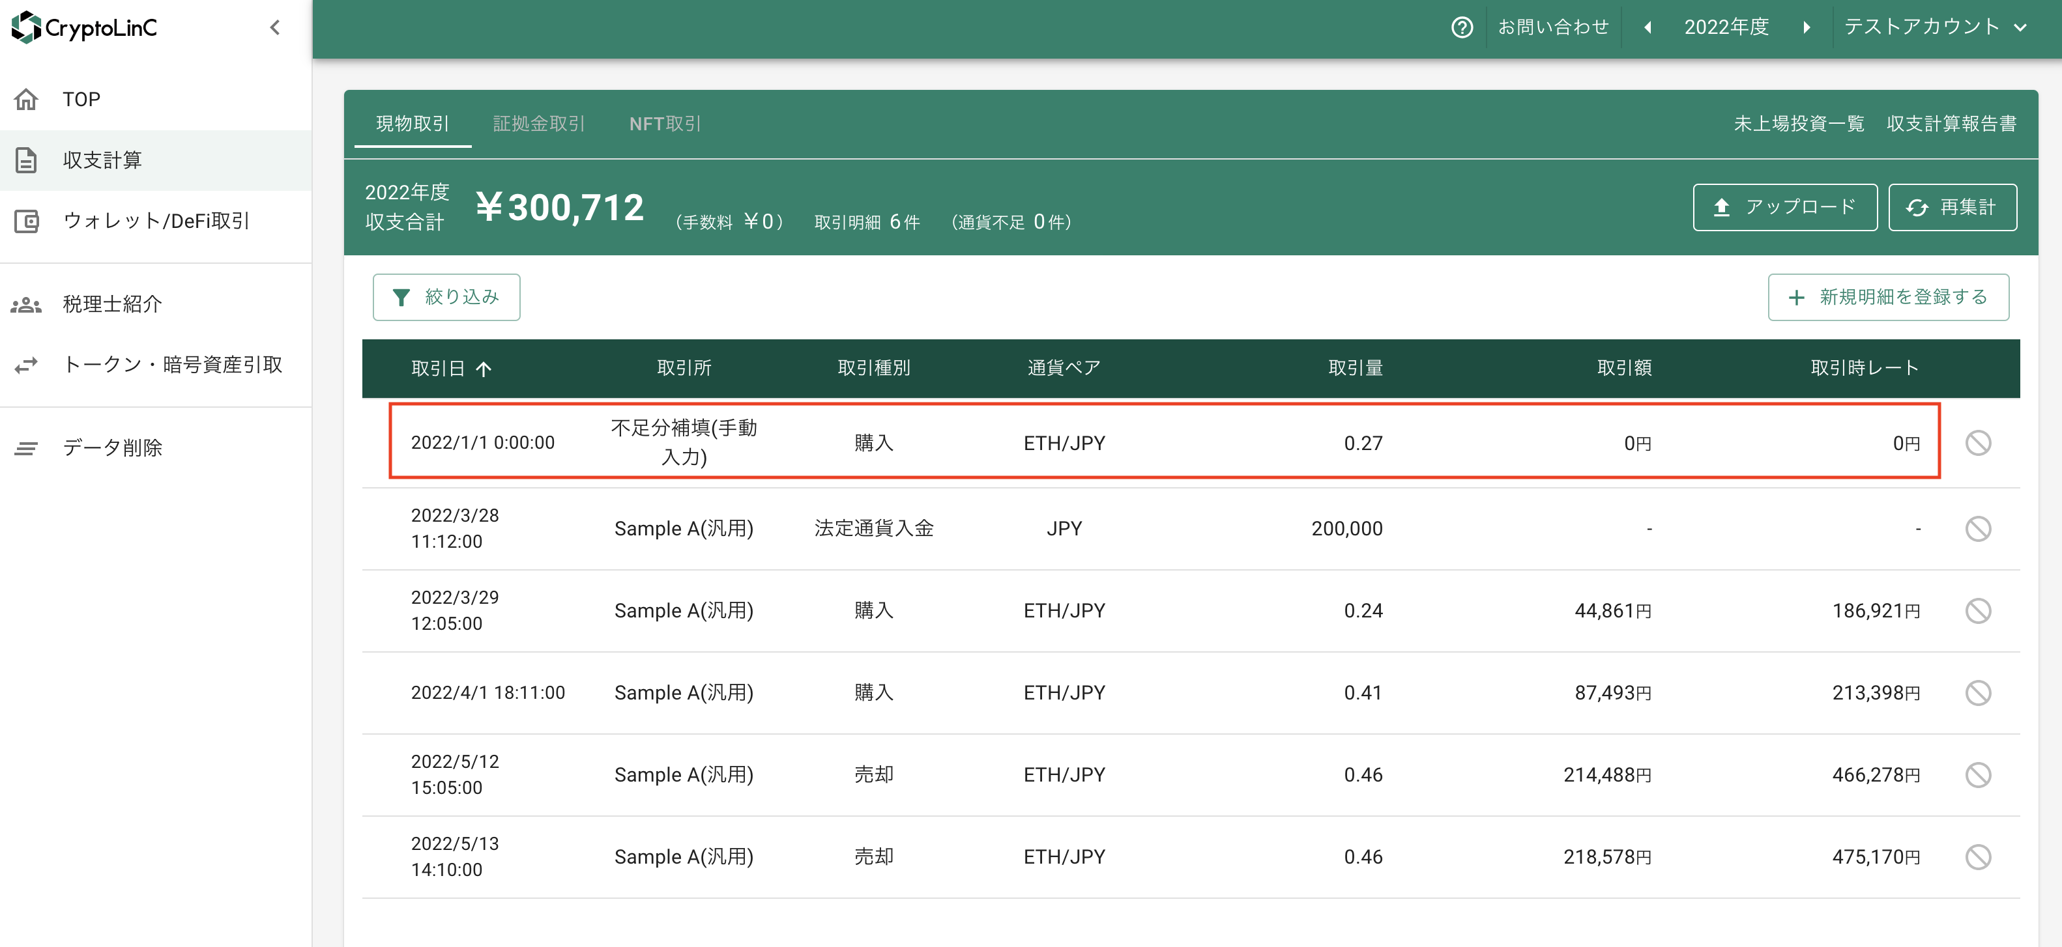This screenshot has height=947, width=2062.
Task: Click the 絞り込み filter button
Action: (446, 298)
